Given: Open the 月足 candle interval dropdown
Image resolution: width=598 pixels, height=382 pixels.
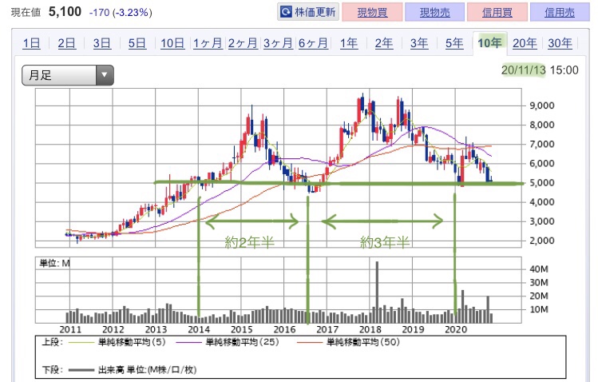Looking at the screenshot, I should pos(68,75).
